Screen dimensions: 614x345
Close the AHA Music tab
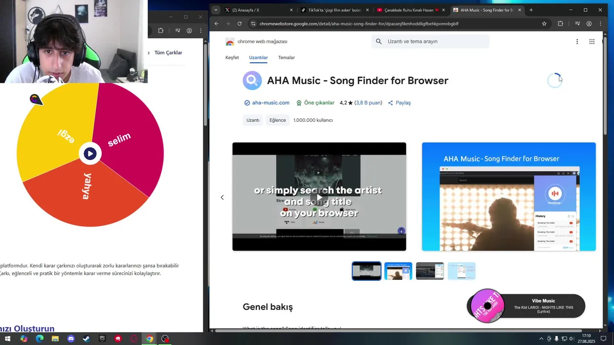point(520,10)
